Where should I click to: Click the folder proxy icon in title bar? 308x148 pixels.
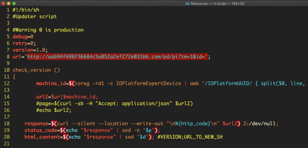(x=188, y=3)
